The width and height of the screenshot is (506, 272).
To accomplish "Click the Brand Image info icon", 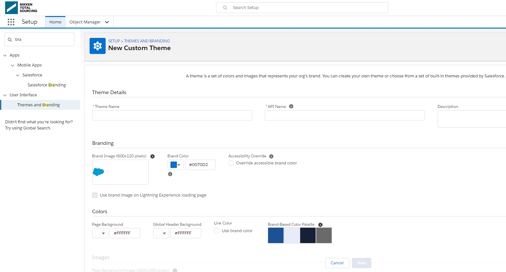I will coord(153,156).
